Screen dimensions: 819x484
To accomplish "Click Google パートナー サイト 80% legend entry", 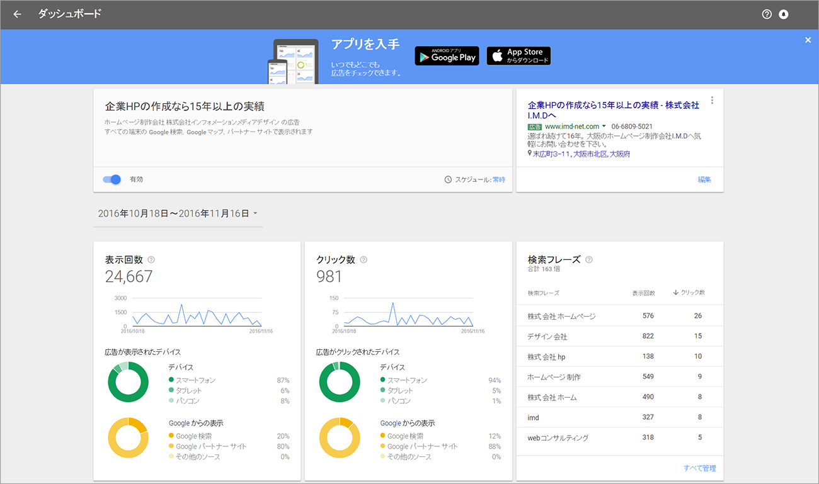I will (x=229, y=446).
